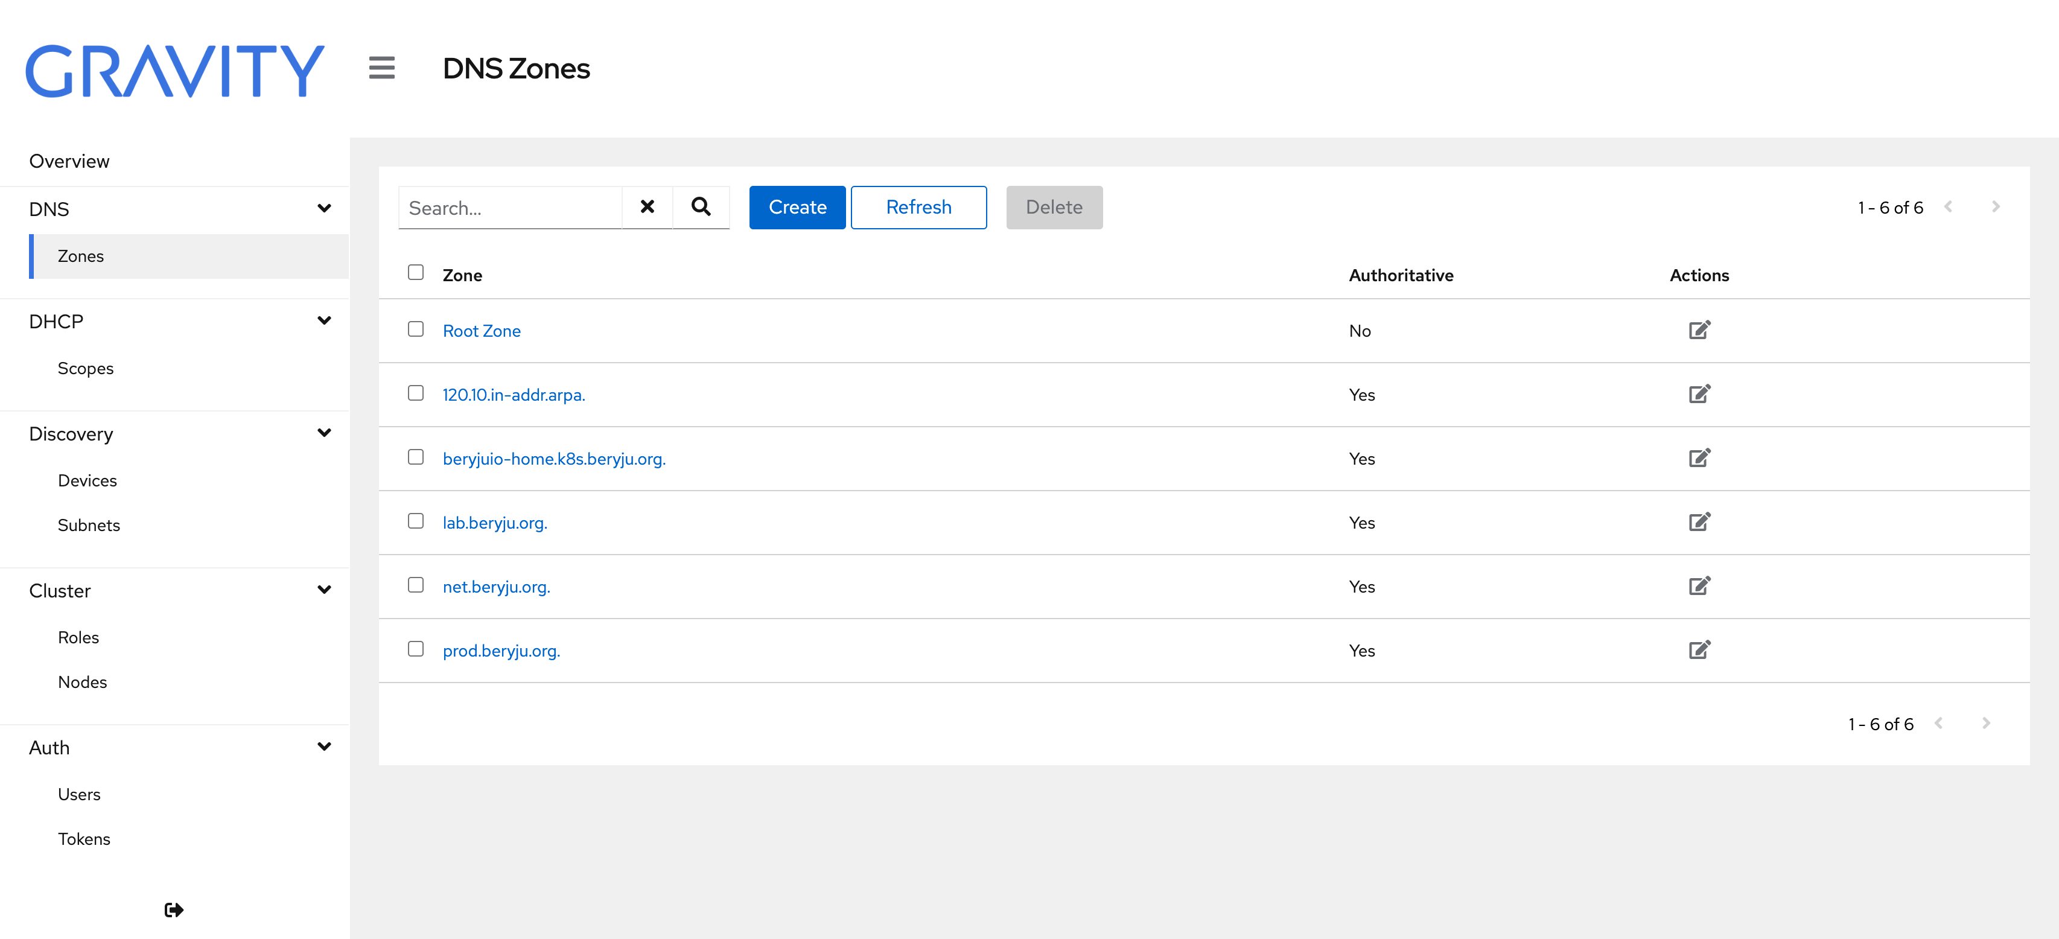Collapse the Discovery section chevron
The image size is (2059, 939).
pos(323,433)
